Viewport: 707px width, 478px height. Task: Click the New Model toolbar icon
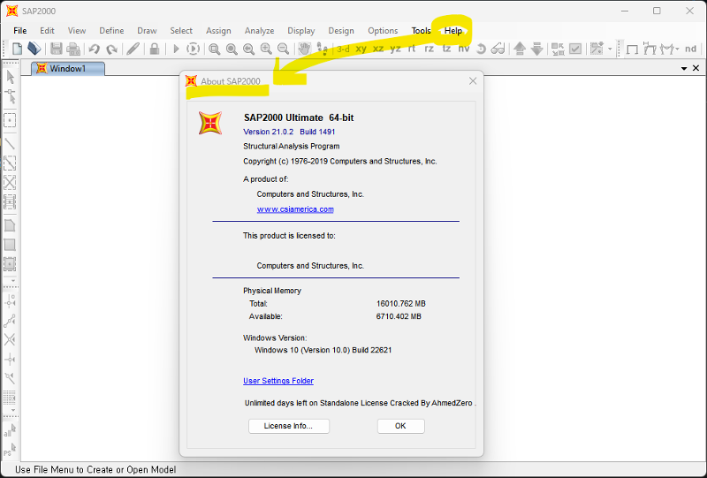17,49
